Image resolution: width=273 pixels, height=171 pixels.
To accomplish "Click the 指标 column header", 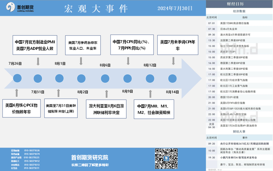I will pyautogui.click(x=245, y=17).
